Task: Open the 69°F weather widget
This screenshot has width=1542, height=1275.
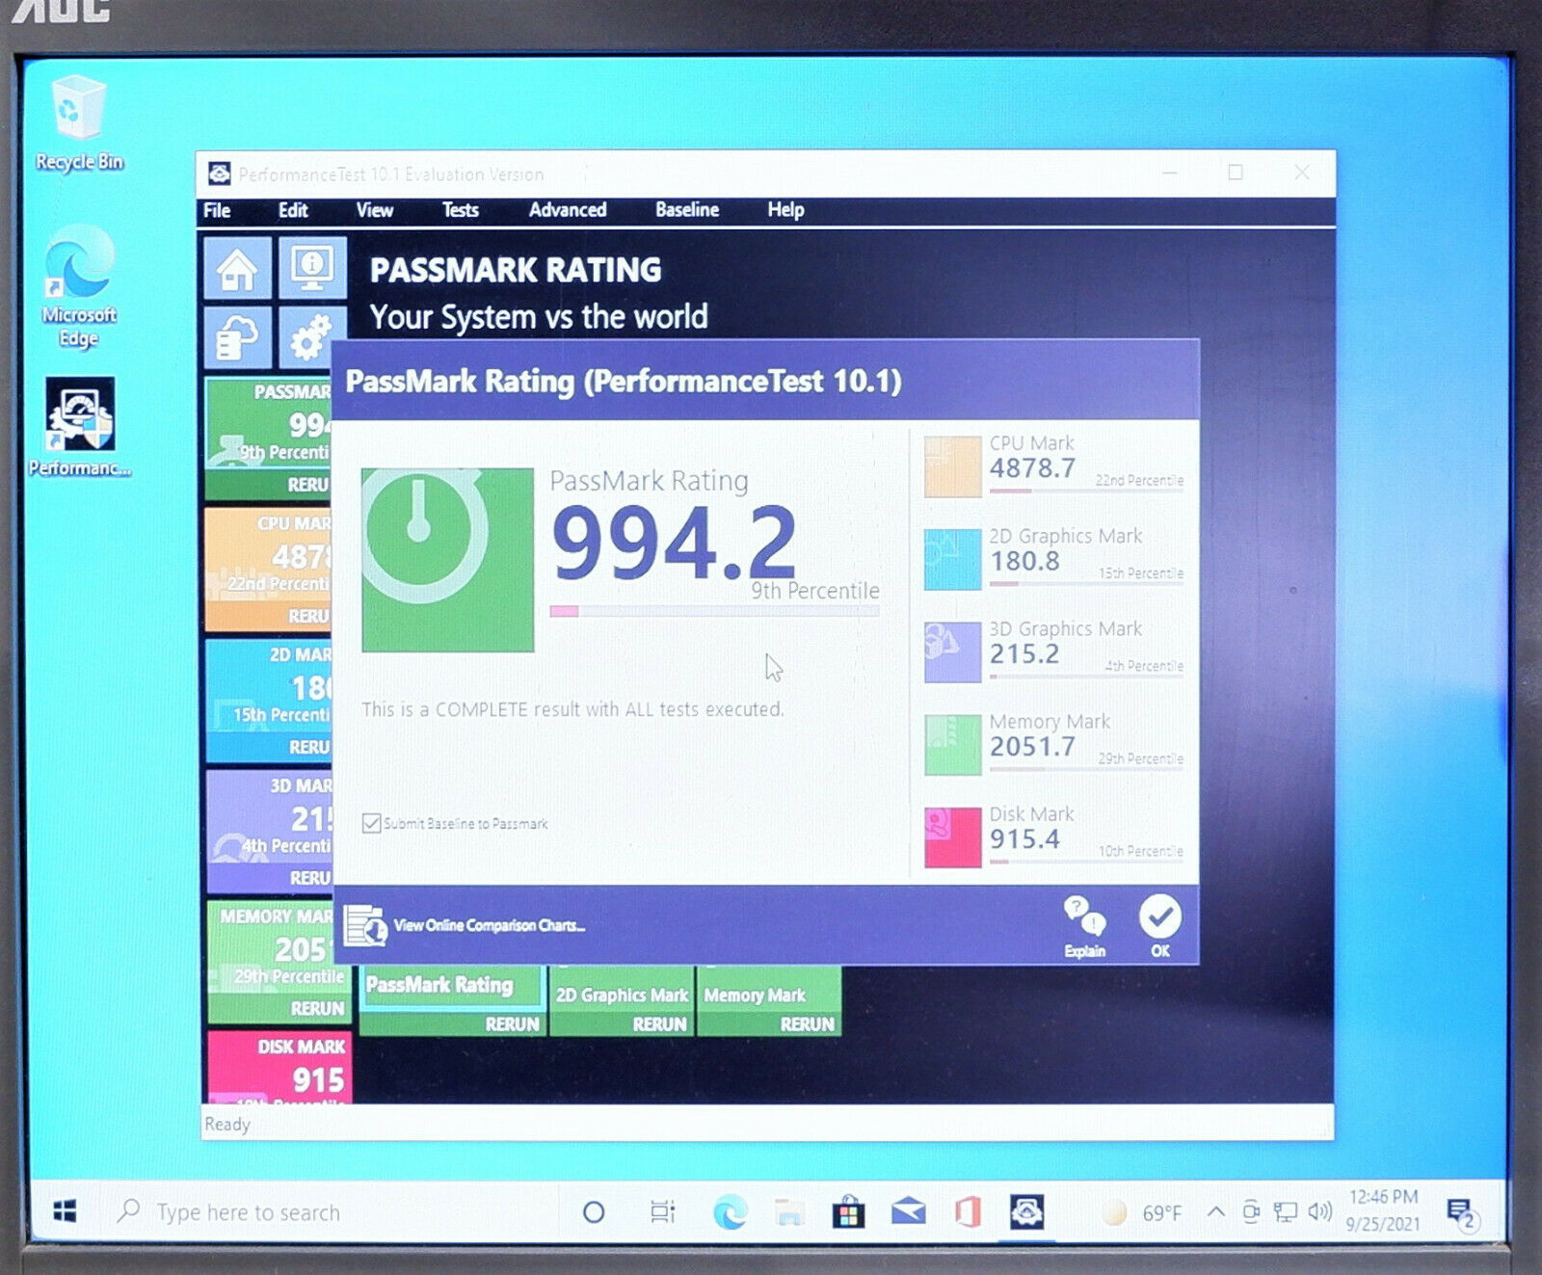Action: [1142, 1212]
